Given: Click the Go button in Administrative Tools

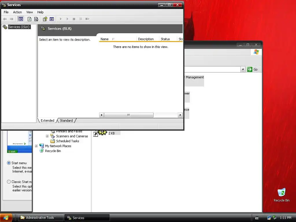Looking at the screenshot, I should (x=252, y=69).
